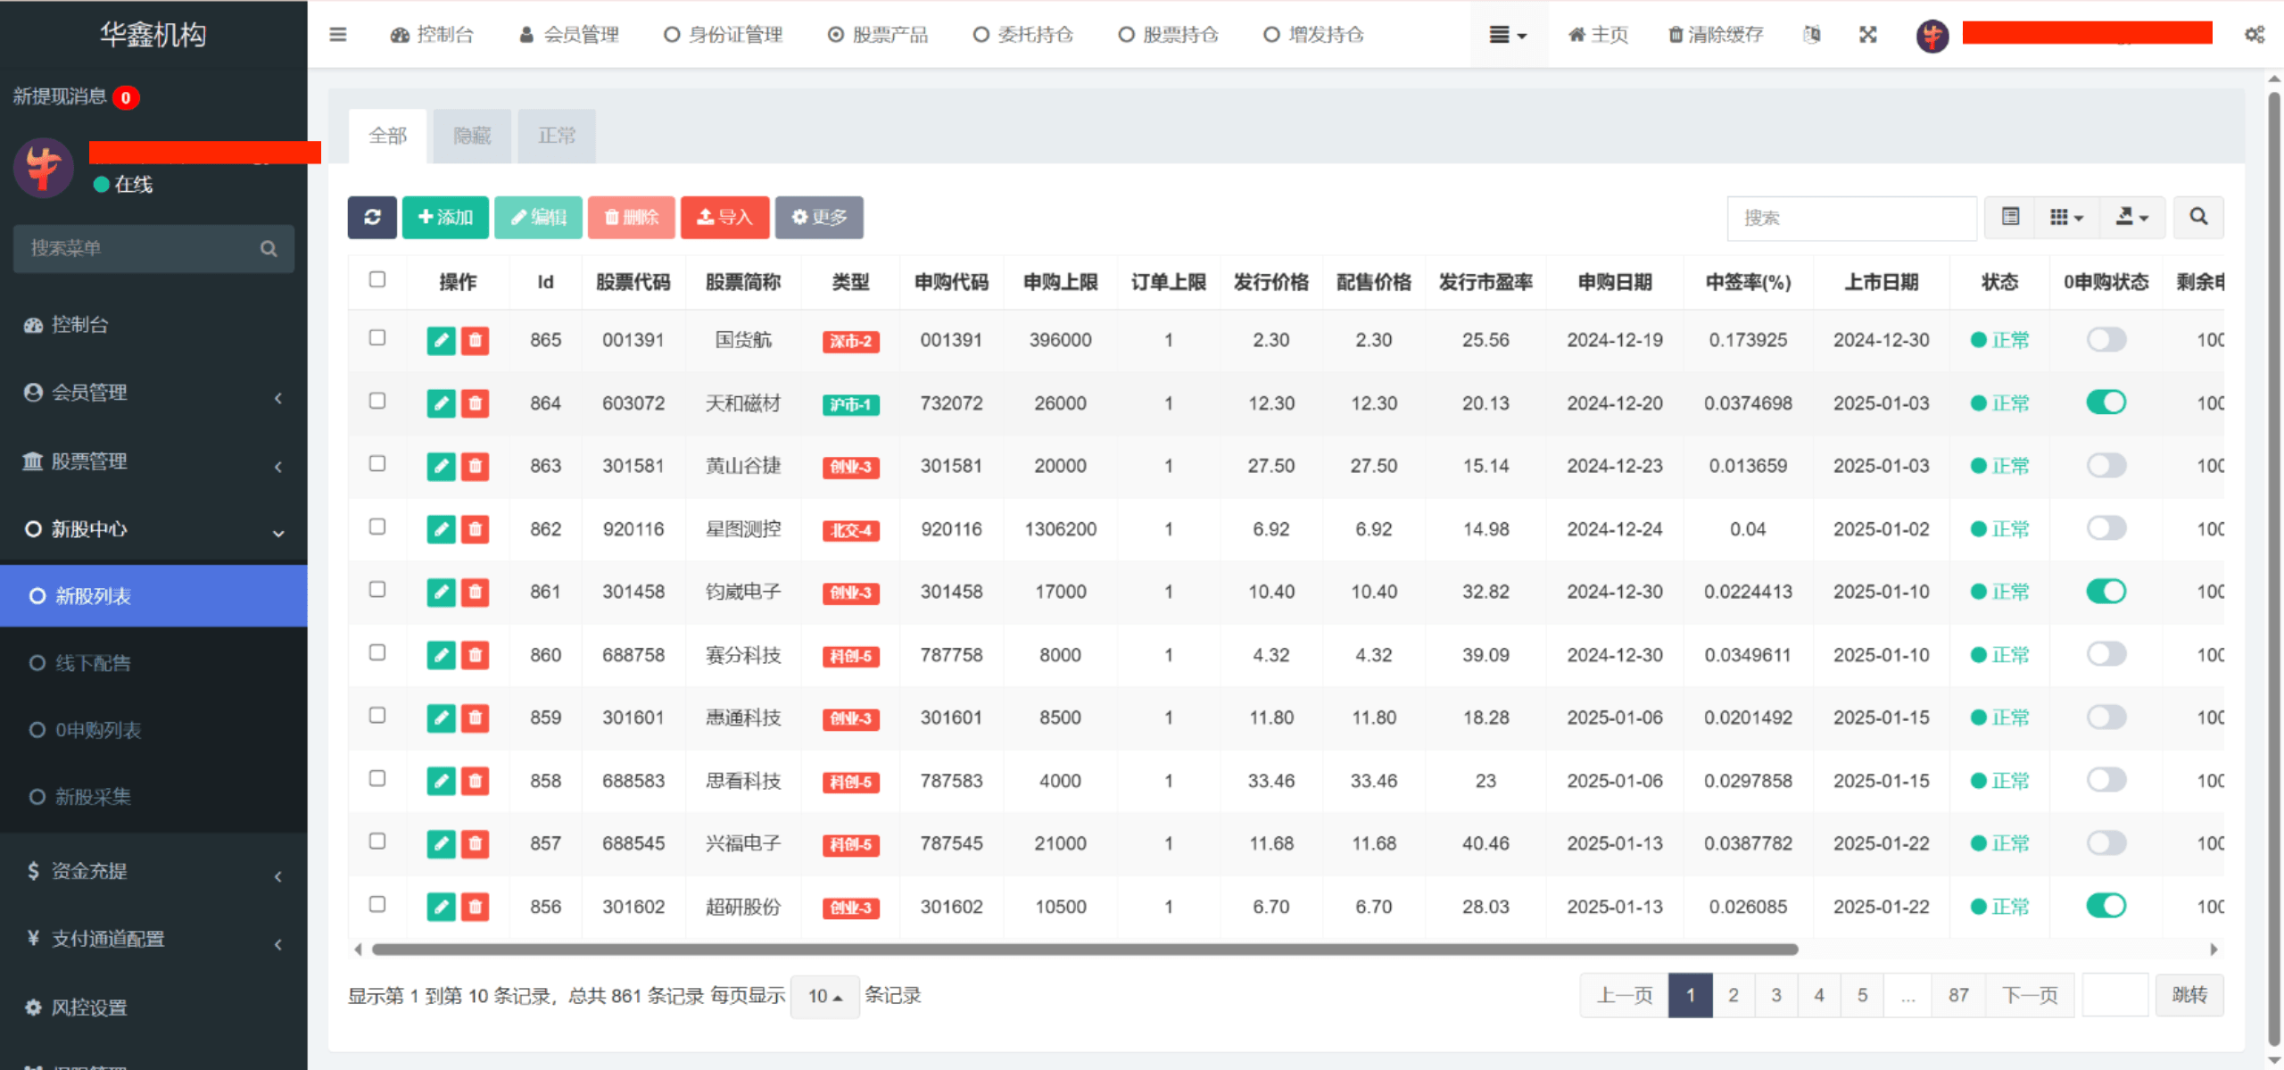Click the green edit icon for row 865
Viewport: 2284px width, 1070px height.
(x=441, y=340)
